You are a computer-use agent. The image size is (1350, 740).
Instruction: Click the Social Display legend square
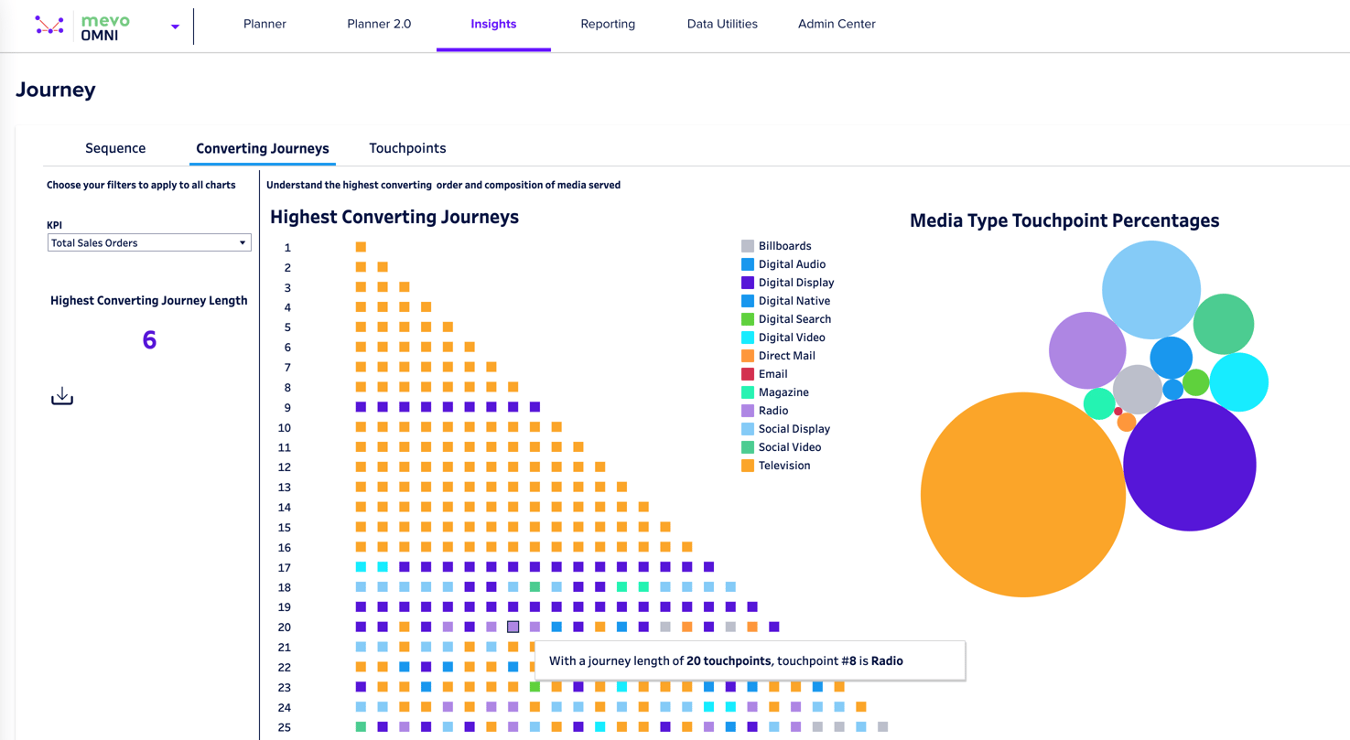tap(747, 428)
